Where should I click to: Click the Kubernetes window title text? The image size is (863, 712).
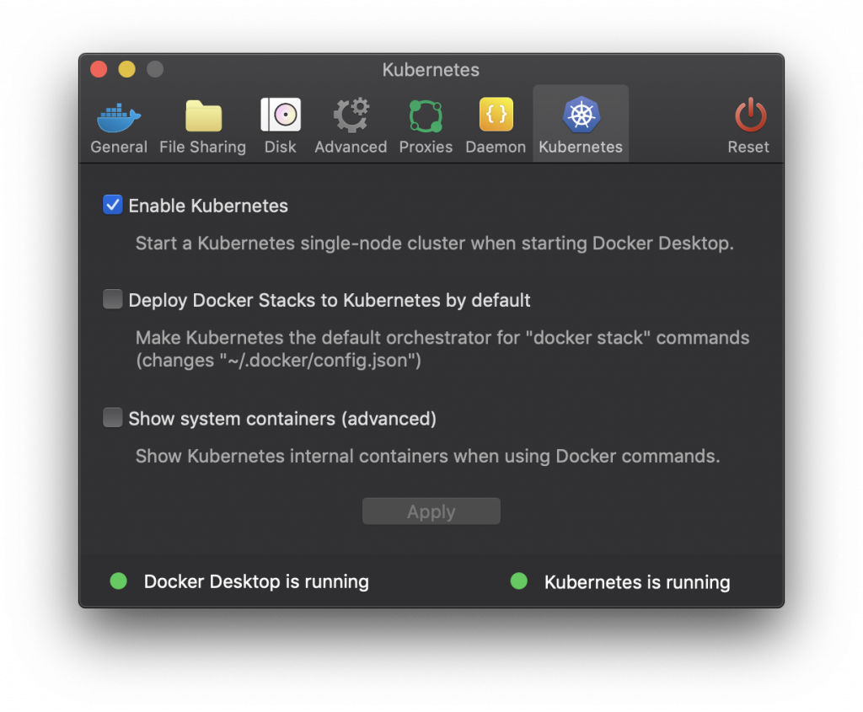[431, 69]
